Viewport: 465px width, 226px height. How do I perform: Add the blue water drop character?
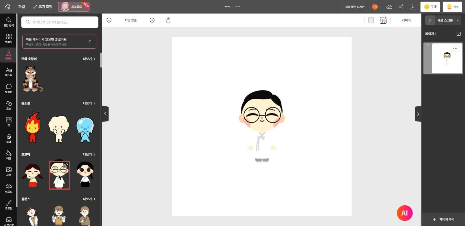[85, 130]
